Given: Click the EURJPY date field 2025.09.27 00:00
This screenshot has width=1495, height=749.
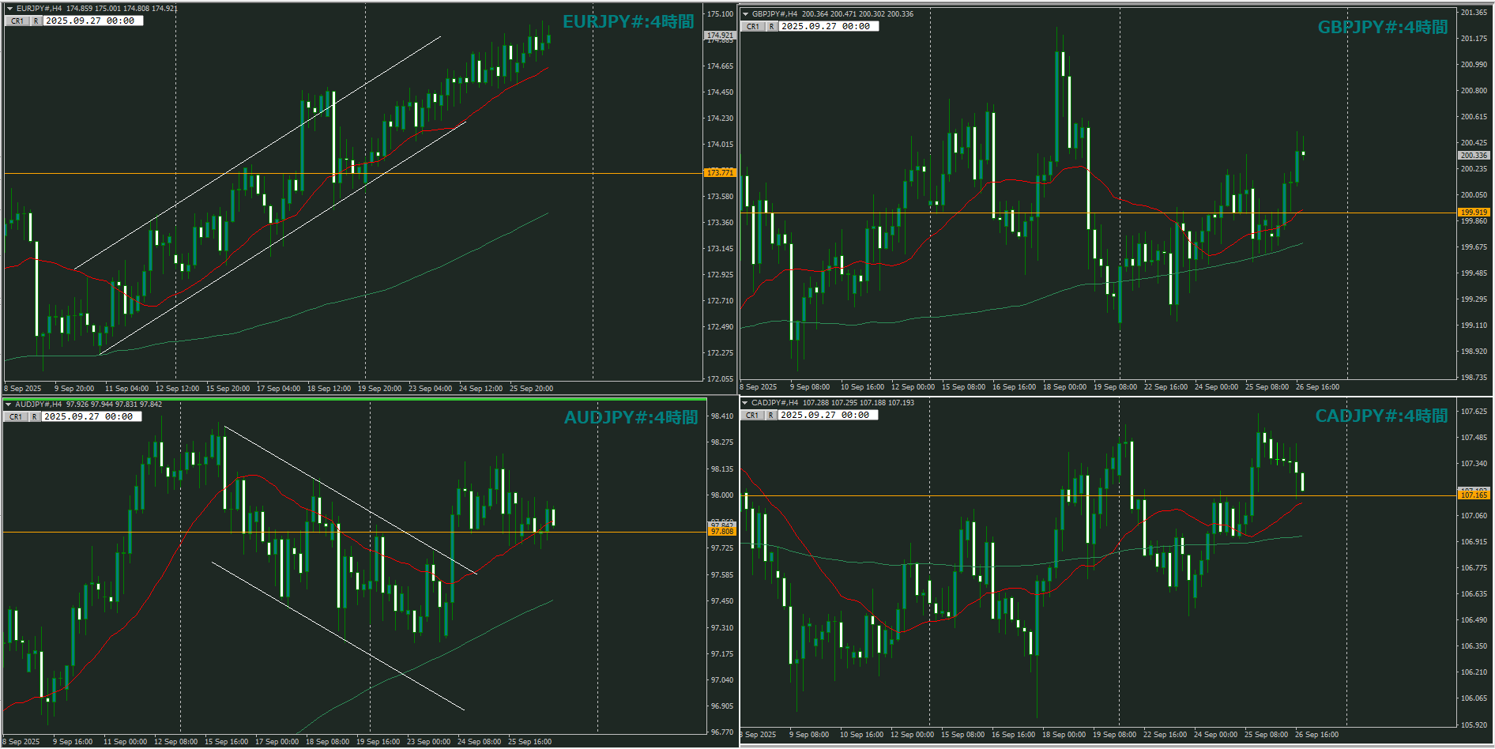Looking at the screenshot, I should [93, 21].
